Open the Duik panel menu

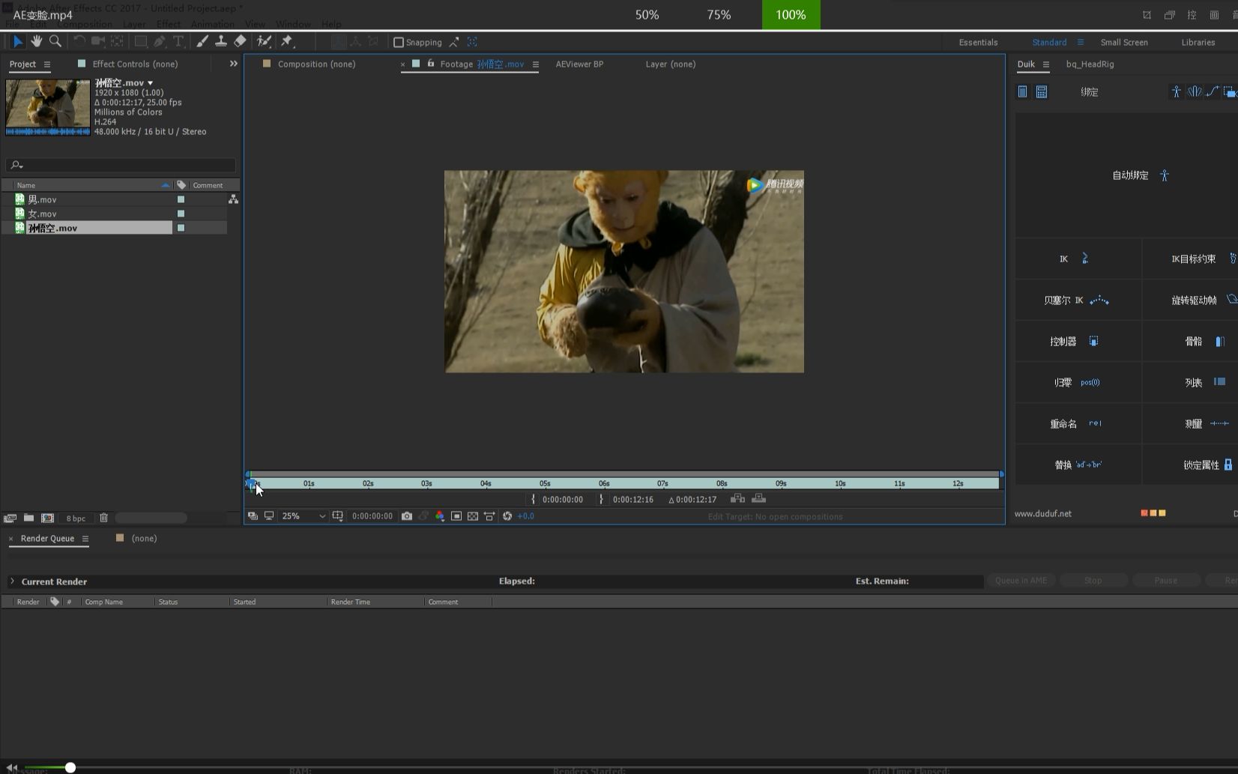point(1045,64)
